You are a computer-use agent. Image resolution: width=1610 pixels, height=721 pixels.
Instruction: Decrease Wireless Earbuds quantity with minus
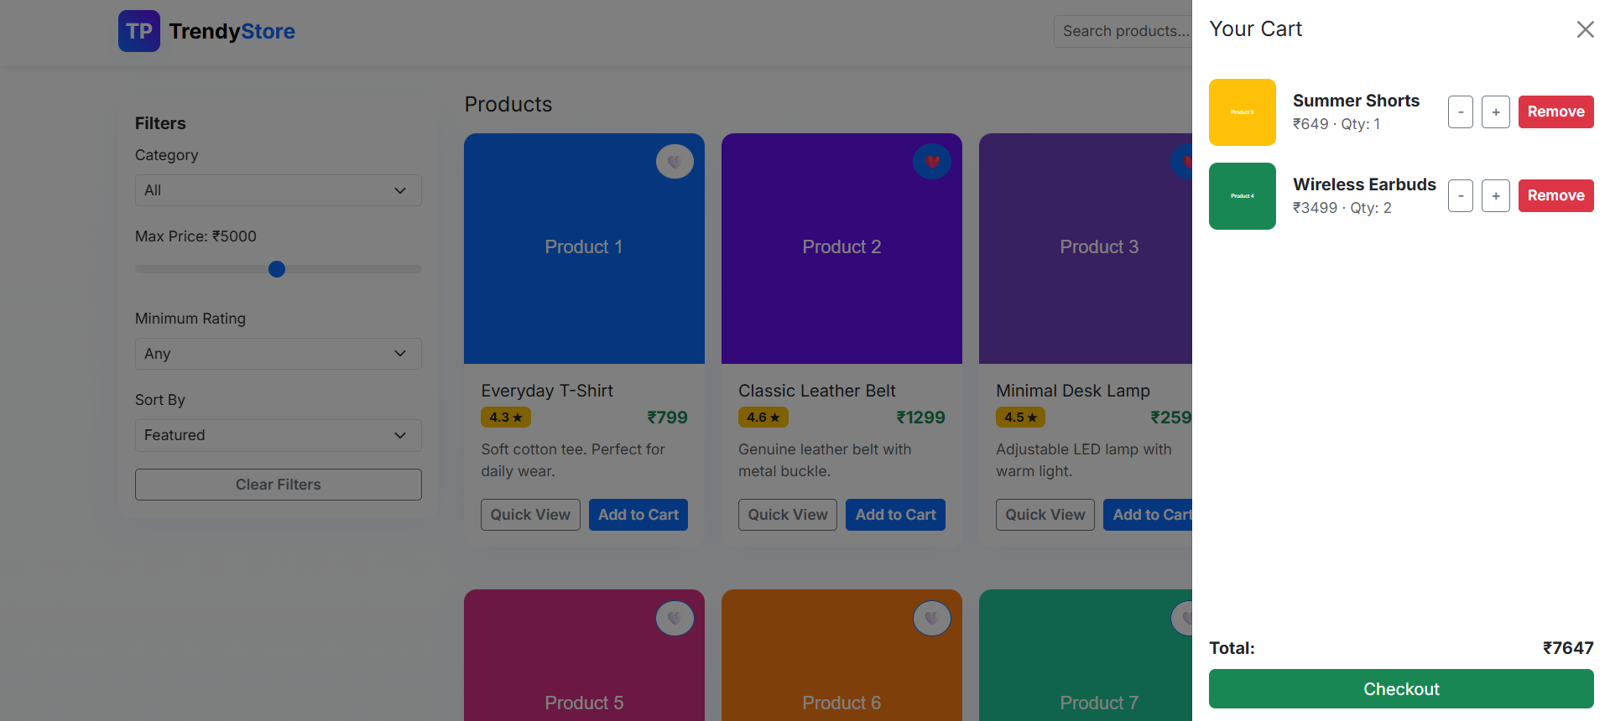click(1460, 196)
